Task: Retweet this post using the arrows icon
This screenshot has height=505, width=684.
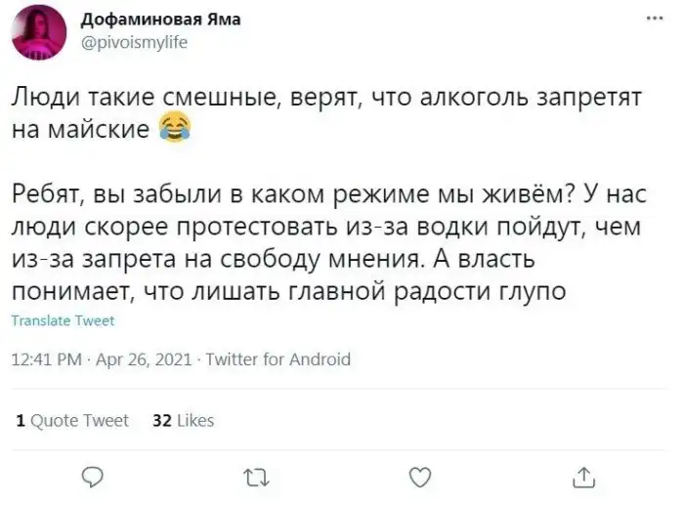Action: coord(256,477)
